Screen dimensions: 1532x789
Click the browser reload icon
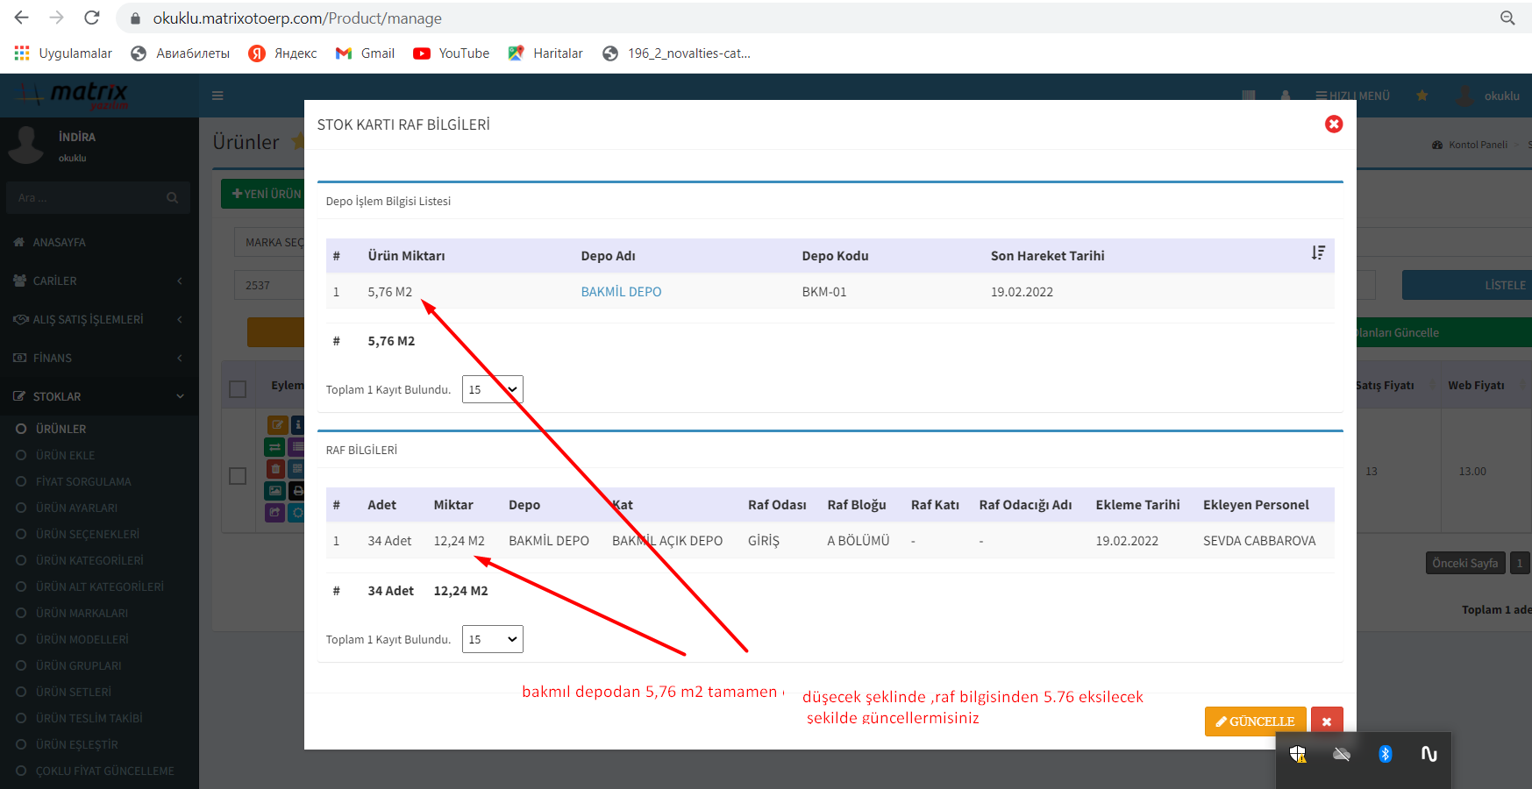(91, 18)
